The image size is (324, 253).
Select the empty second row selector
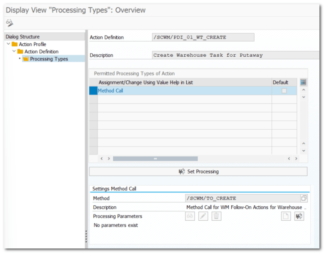[94, 99]
